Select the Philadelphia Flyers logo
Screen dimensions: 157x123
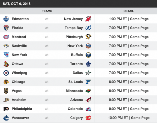tap(6, 109)
